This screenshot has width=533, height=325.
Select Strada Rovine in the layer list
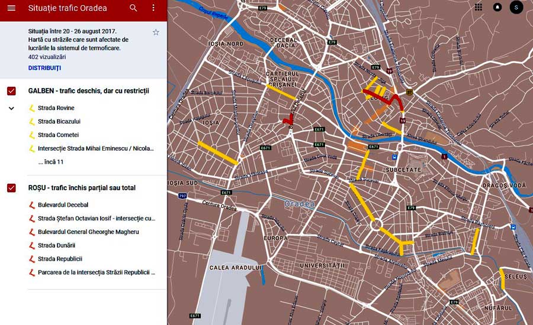pyautogui.click(x=56, y=108)
